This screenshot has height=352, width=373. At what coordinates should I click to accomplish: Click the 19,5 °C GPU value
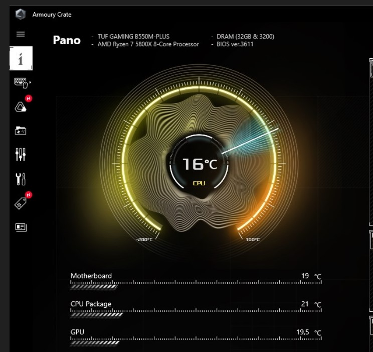(309, 332)
